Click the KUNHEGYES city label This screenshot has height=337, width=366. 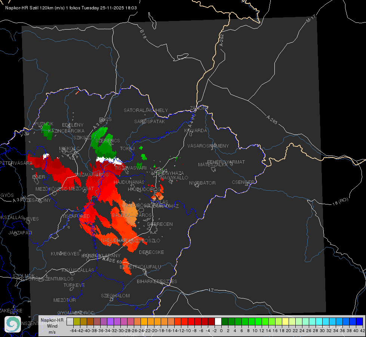click(65, 253)
